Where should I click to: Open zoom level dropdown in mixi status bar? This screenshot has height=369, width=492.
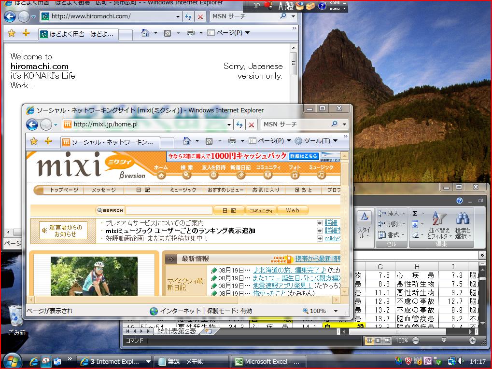click(336, 311)
